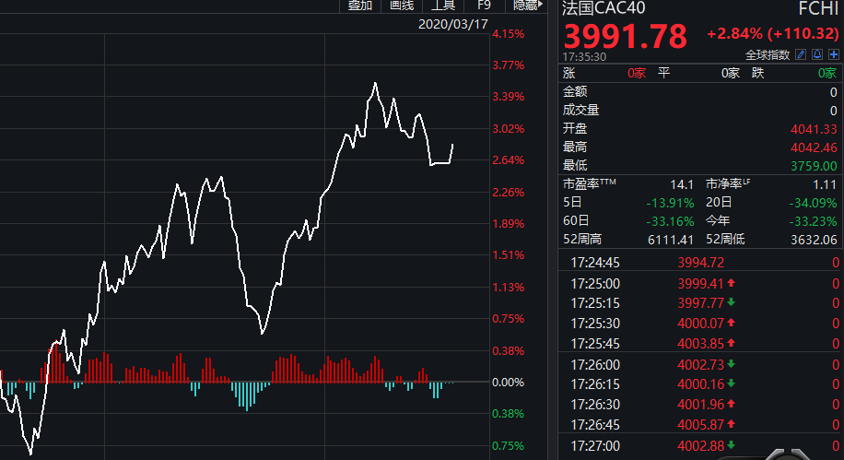Screen dimensions: 844x460
Task: Click the chart date 2020/03/17
Action: pyautogui.click(x=452, y=24)
